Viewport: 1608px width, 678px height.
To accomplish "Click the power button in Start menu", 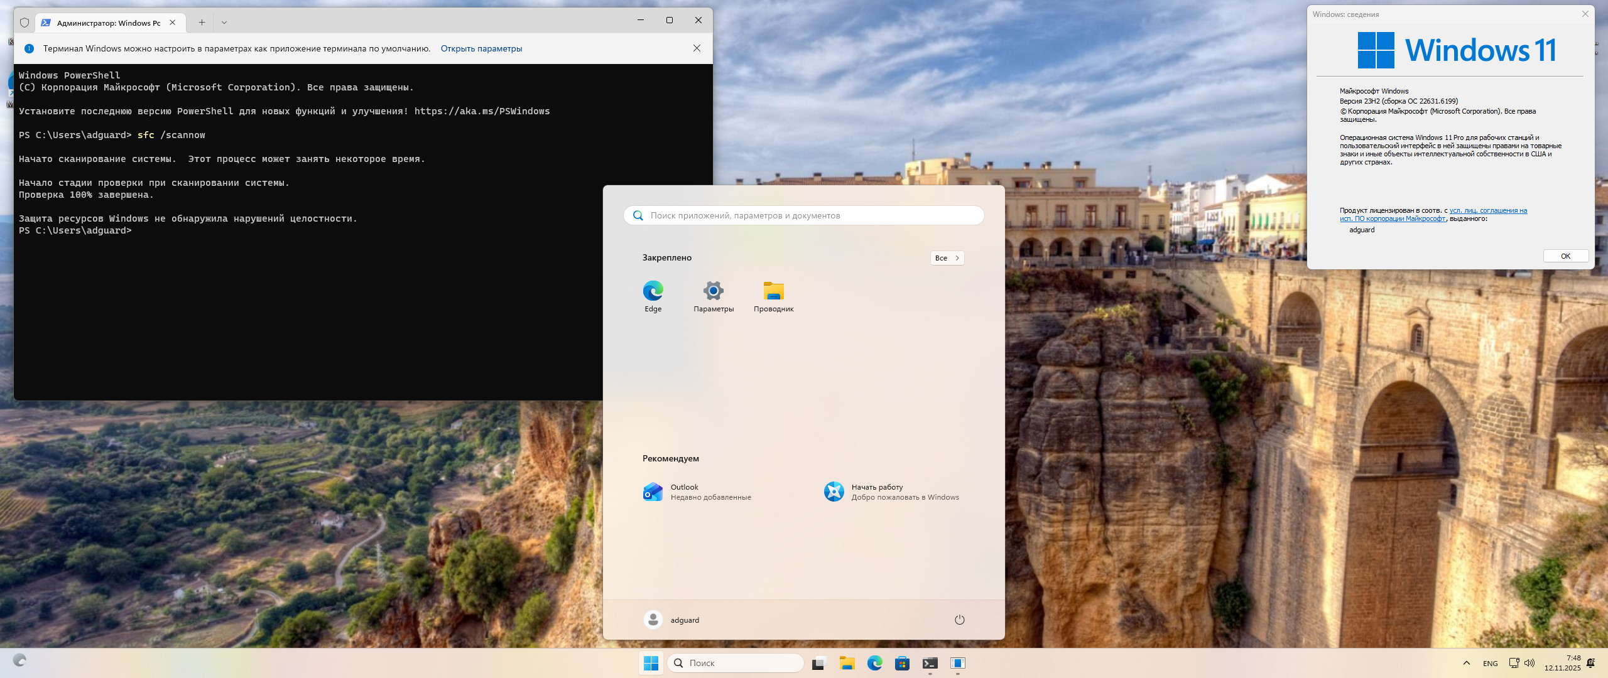I will tap(959, 620).
